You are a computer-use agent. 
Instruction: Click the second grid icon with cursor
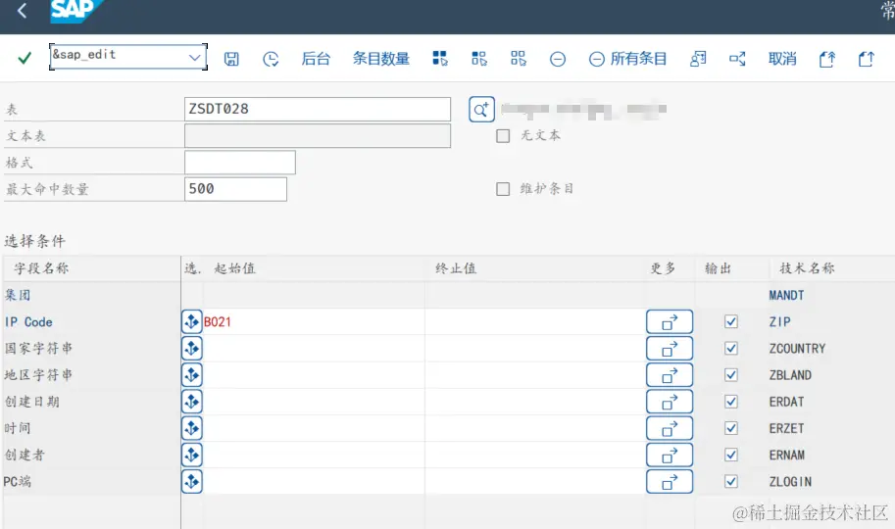point(479,58)
